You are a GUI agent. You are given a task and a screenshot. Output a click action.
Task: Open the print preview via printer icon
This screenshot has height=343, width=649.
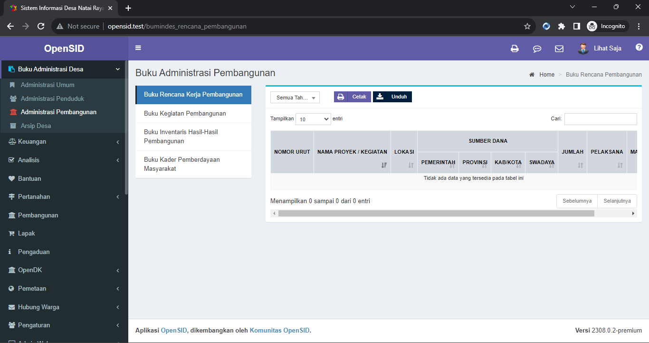[515, 48]
